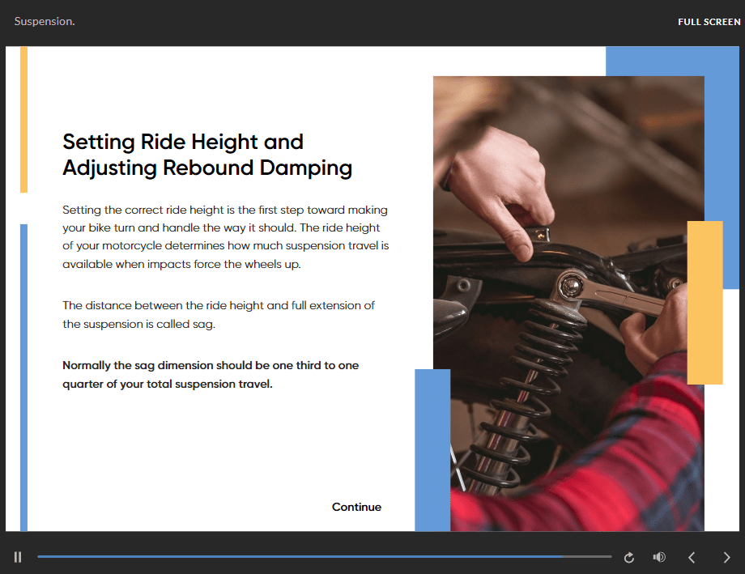The width and height of the screenshot is (745, 574).
Task: Pause the slide playback
Action: [x=18, y=557]
